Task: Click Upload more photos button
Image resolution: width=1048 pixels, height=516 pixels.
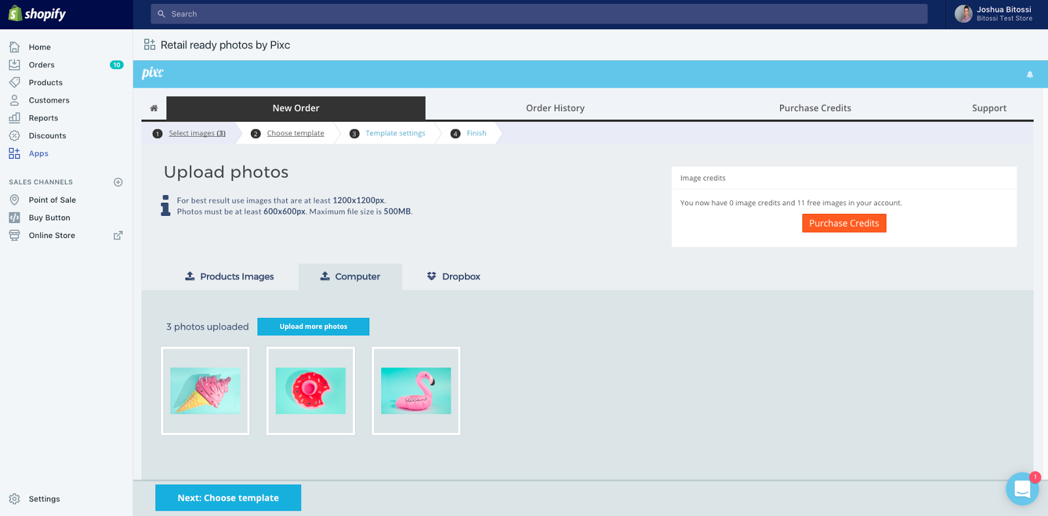Action: point(313,326)
